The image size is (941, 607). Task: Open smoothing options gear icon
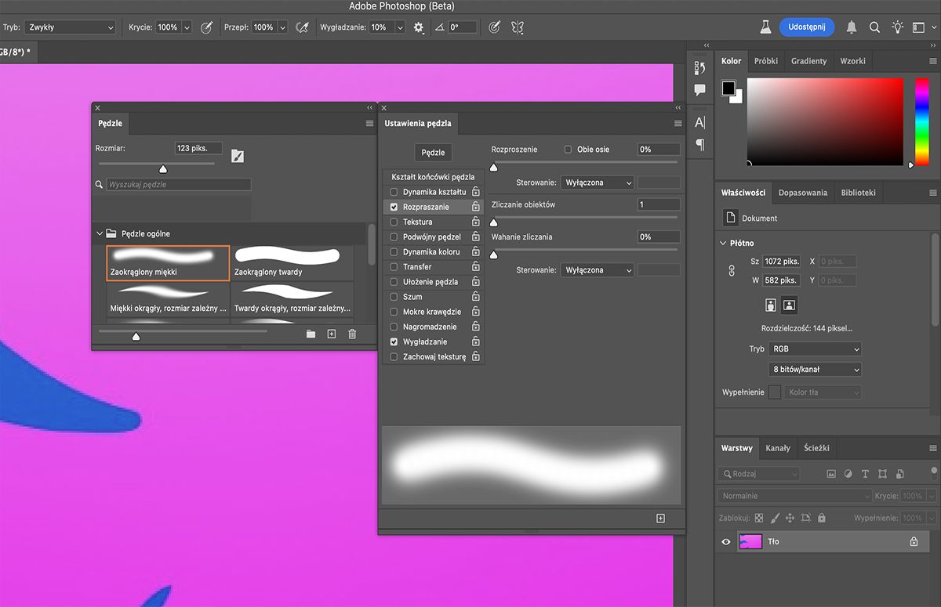[x=419, y=27]
